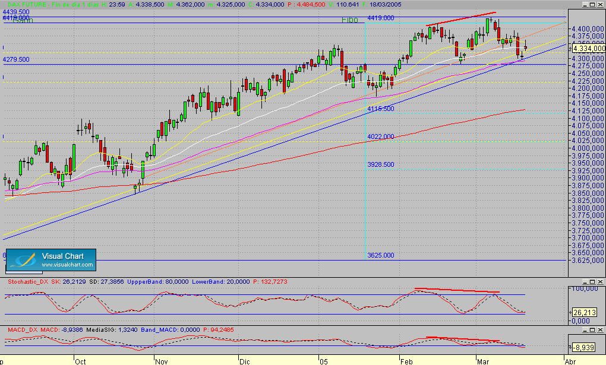
Task: Select the 'MACD_DX' indicator name
Action: [x=23, y=330]
